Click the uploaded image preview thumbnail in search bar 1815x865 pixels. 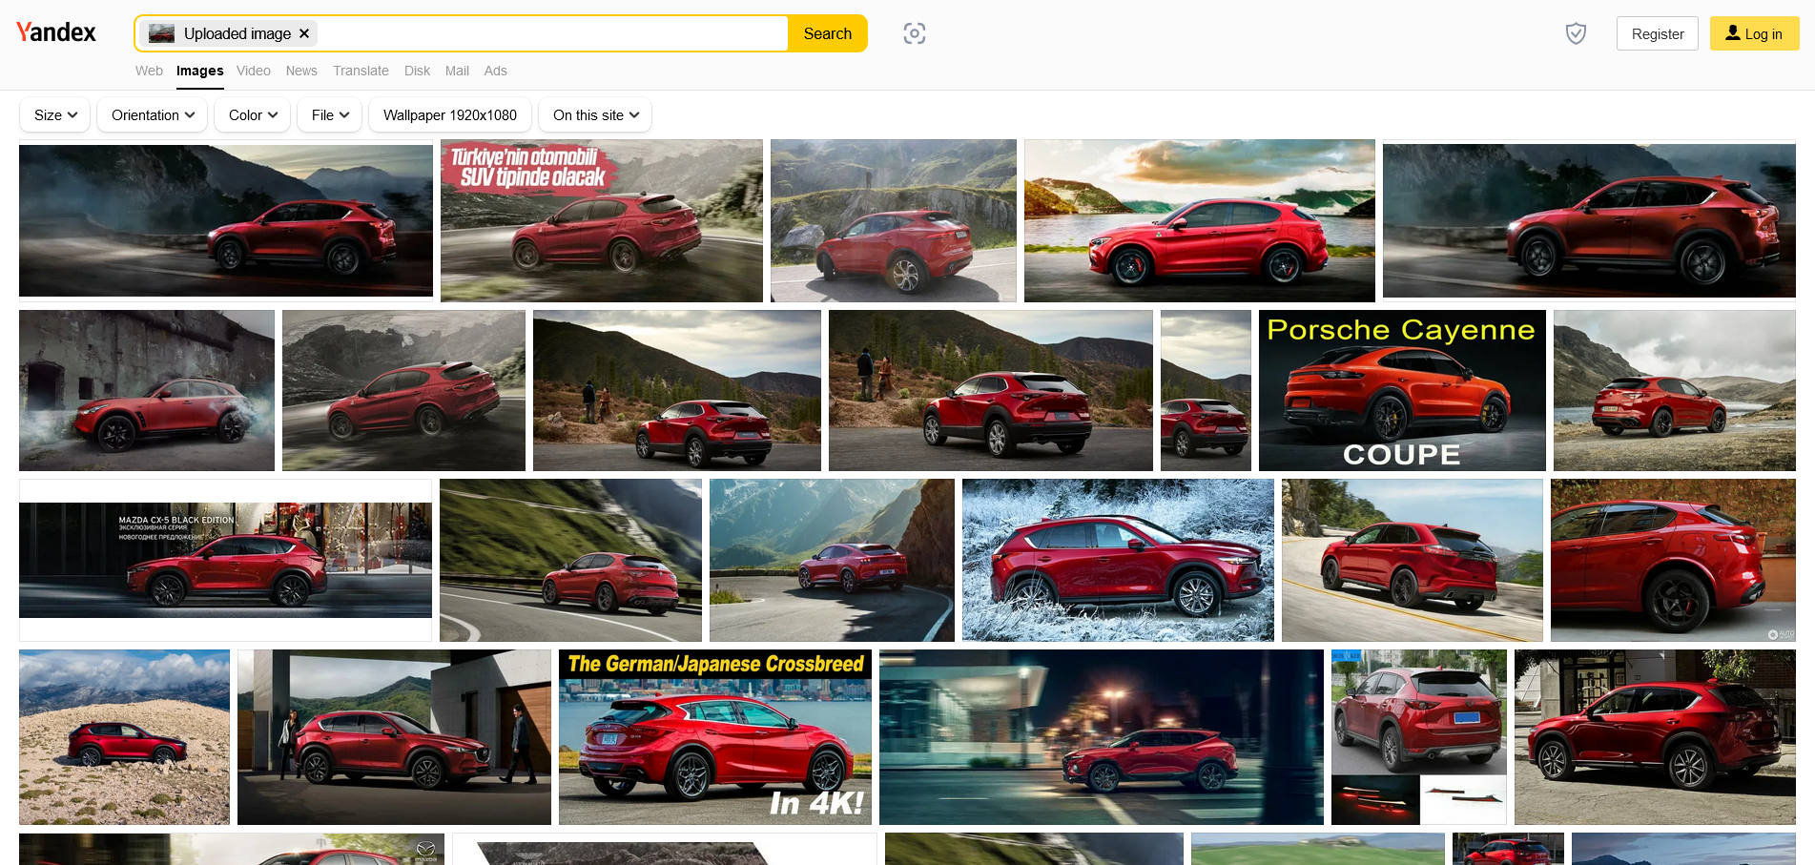[x=162, y=33]
